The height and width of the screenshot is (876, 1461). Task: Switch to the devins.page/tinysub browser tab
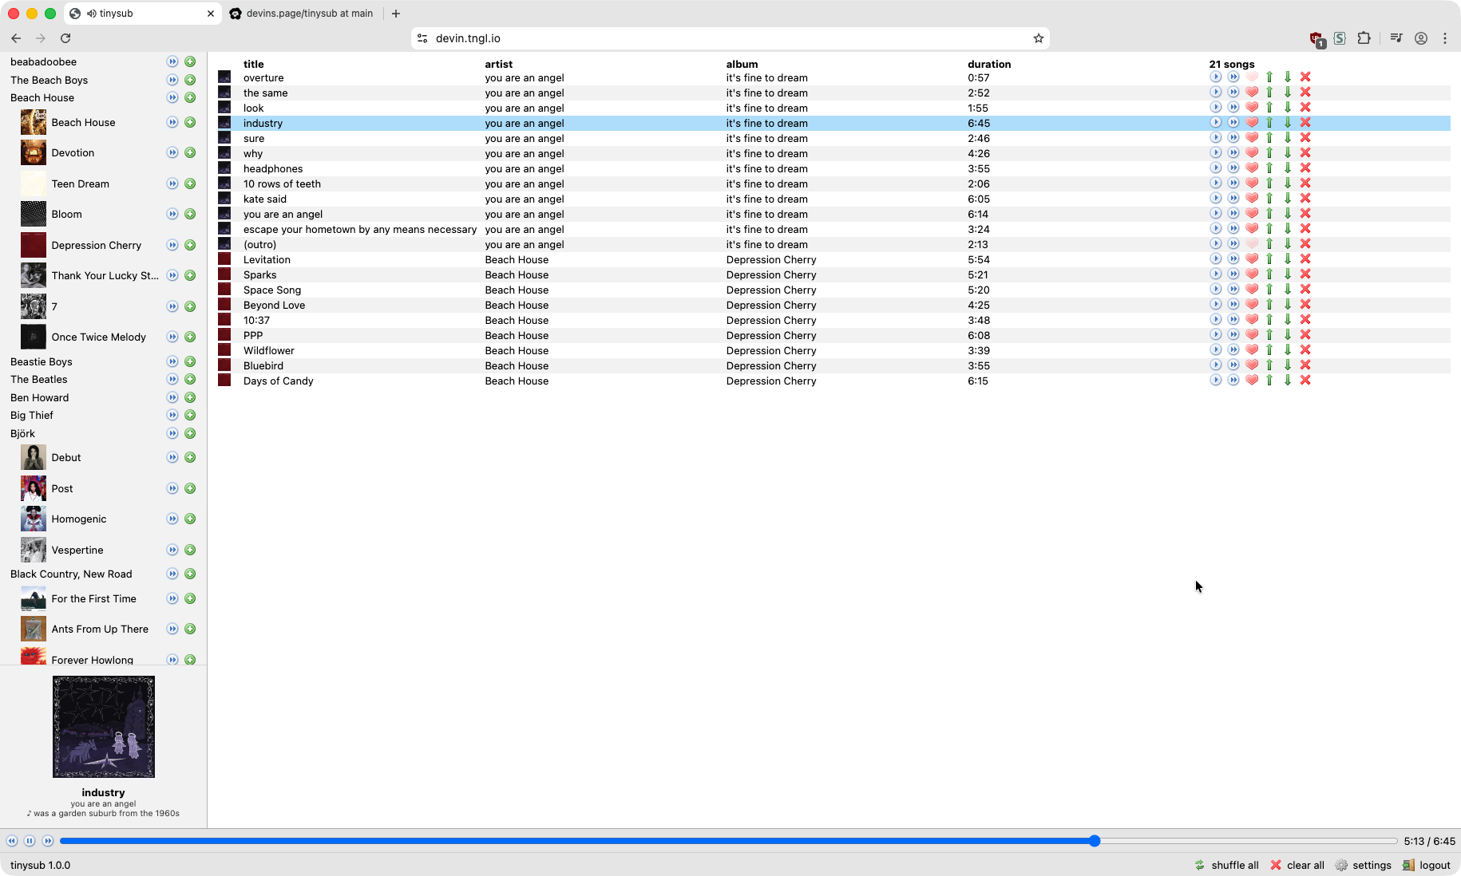coord(302,13)
